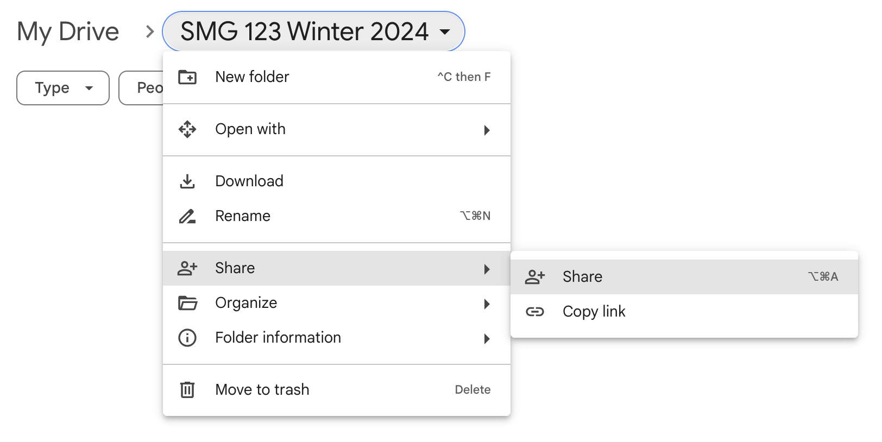
Task: Click the add-person icon in the Share submenu
Action: 534,277
